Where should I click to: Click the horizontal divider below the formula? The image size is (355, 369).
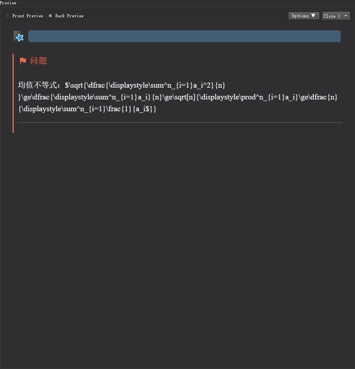click(x=180, y=123)
